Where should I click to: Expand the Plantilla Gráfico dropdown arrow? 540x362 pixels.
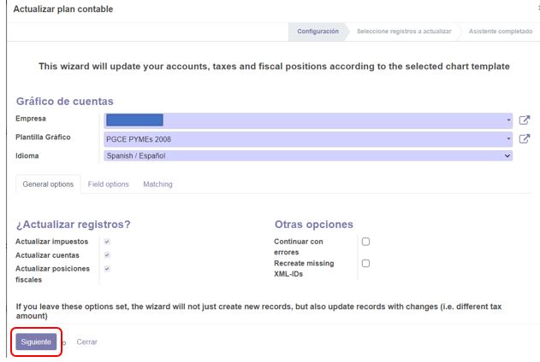tap(508, 139)
